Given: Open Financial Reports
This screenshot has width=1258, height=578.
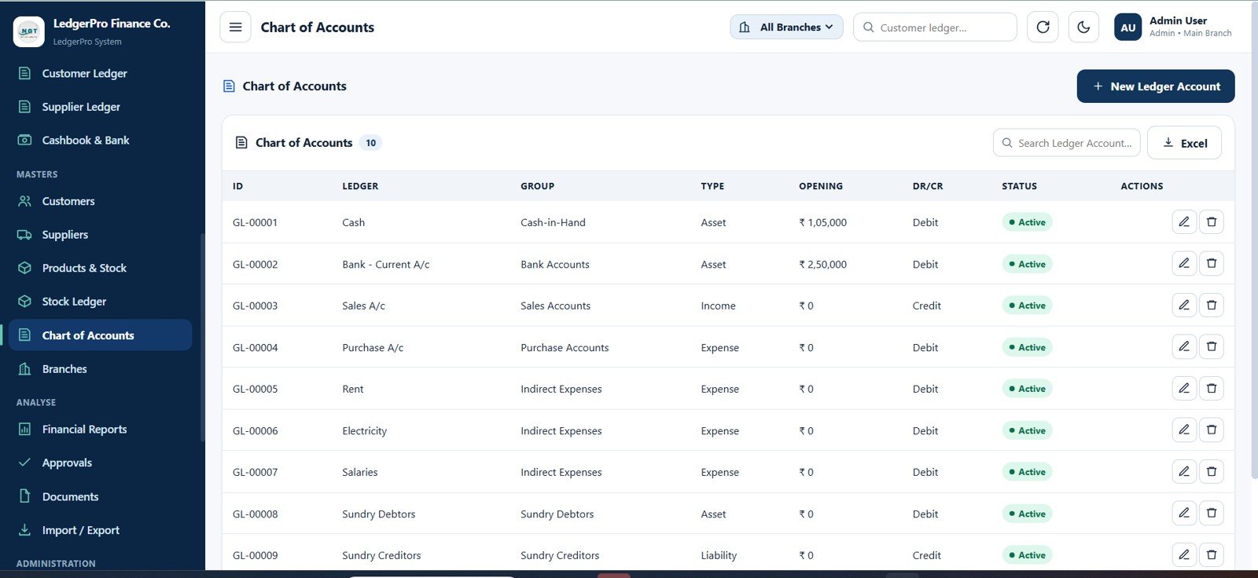Looking at the screenshot, I should (x=100, y=430).
